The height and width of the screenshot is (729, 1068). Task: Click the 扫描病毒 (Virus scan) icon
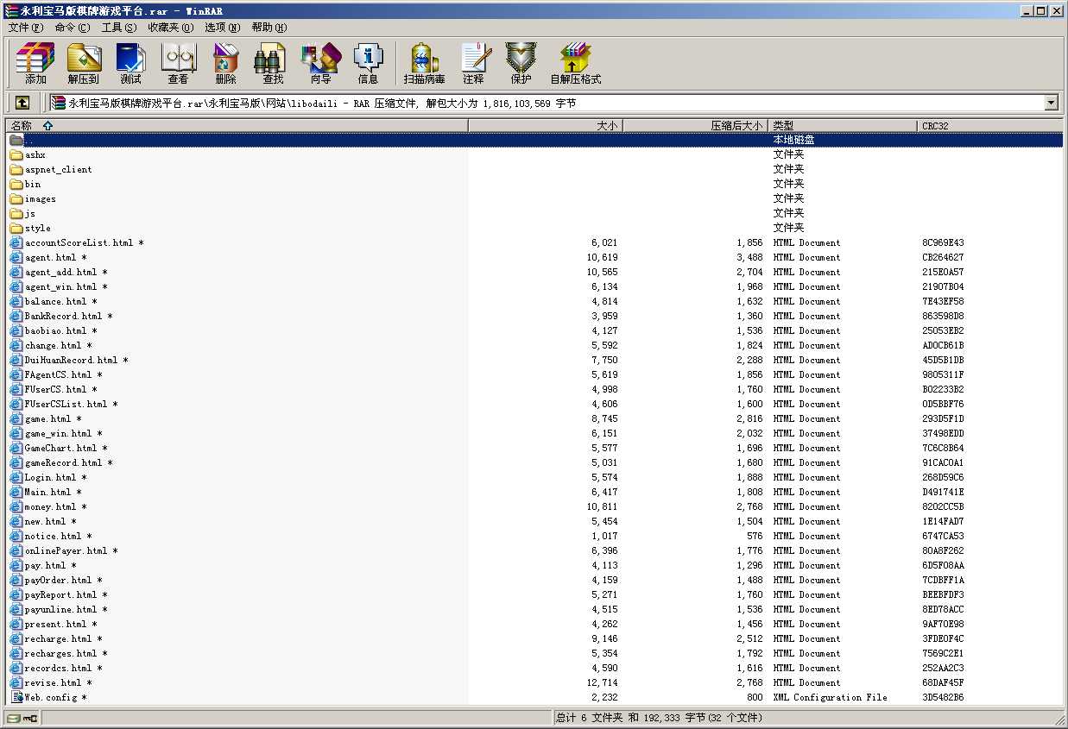[424, 63]
